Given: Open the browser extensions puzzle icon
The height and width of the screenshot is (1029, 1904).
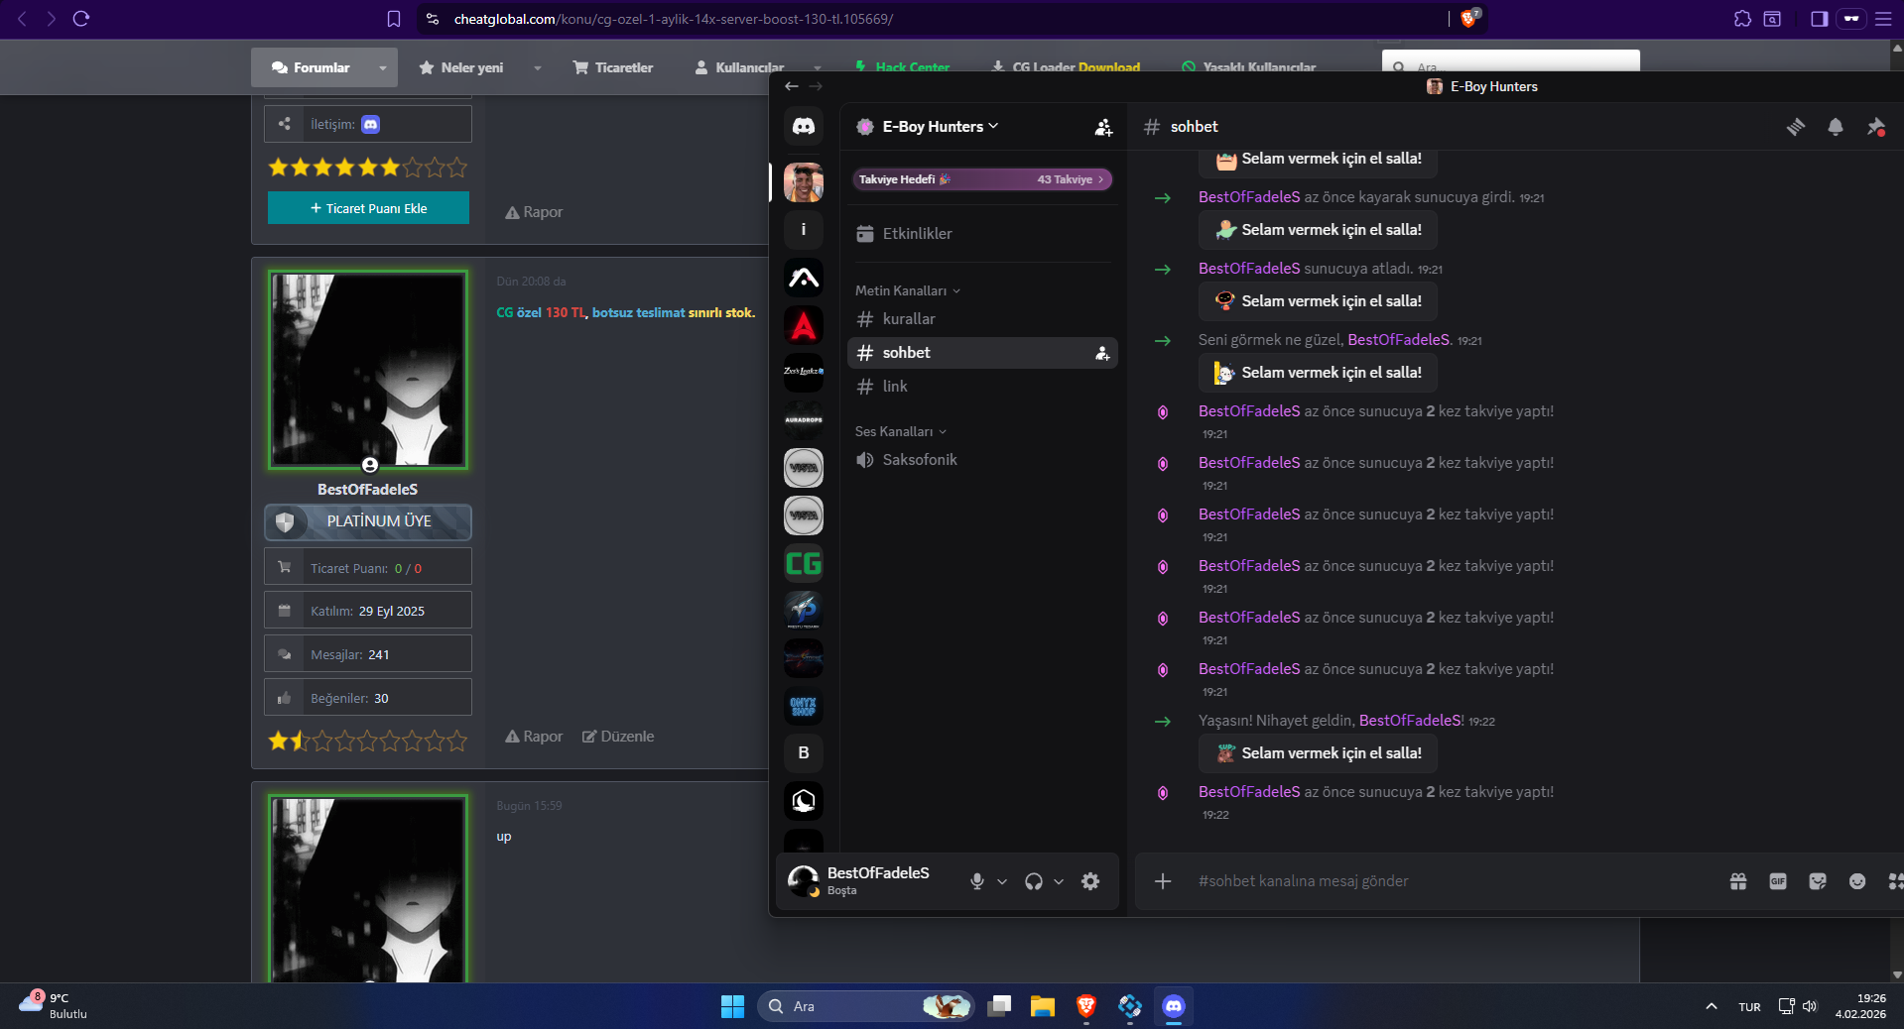Looking at the screenshot, I should [x=1742, y=19].
